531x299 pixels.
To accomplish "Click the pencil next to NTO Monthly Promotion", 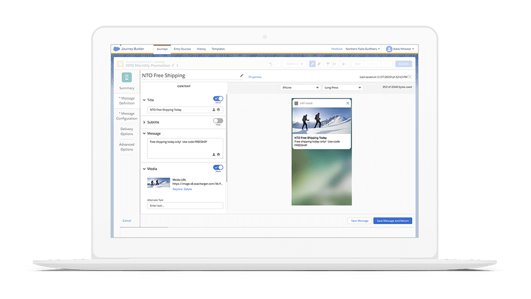I will [x=173, y=66].
